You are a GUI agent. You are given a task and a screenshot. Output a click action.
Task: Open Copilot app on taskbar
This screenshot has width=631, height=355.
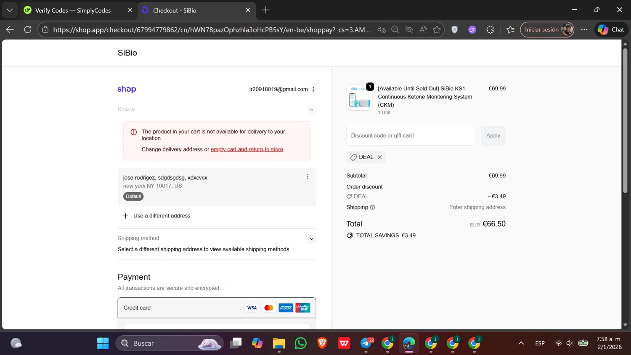[x=257, y=343]
